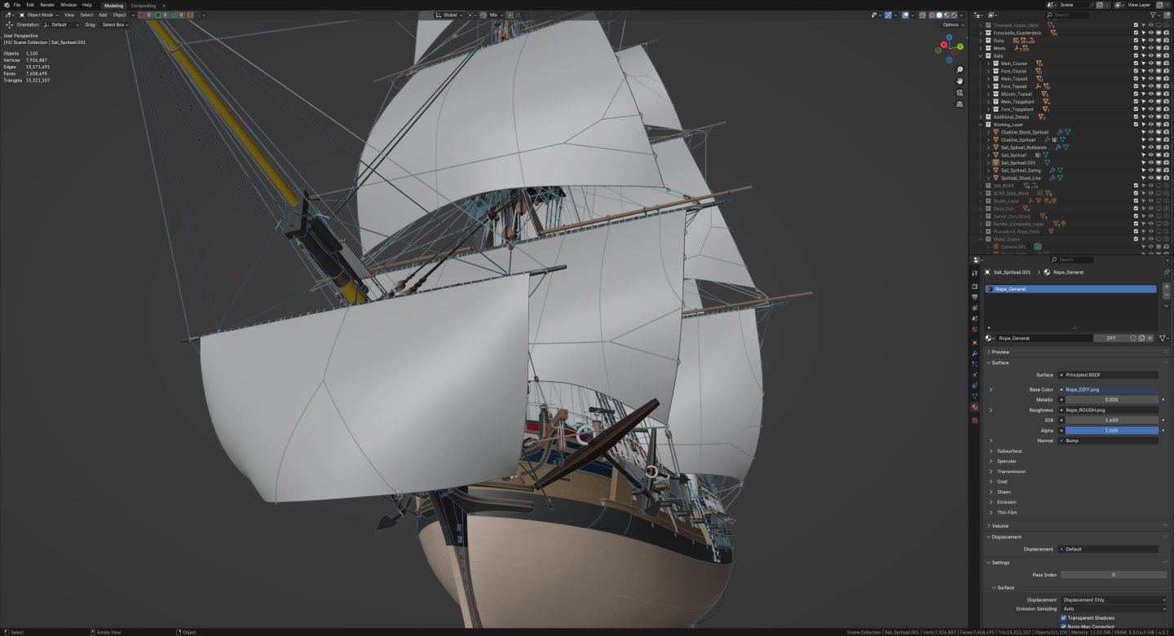This screenshot has width=1174, height=636.
Task: Toggle the Transparent Shadows checkbox
Action: coord(1063,618)
